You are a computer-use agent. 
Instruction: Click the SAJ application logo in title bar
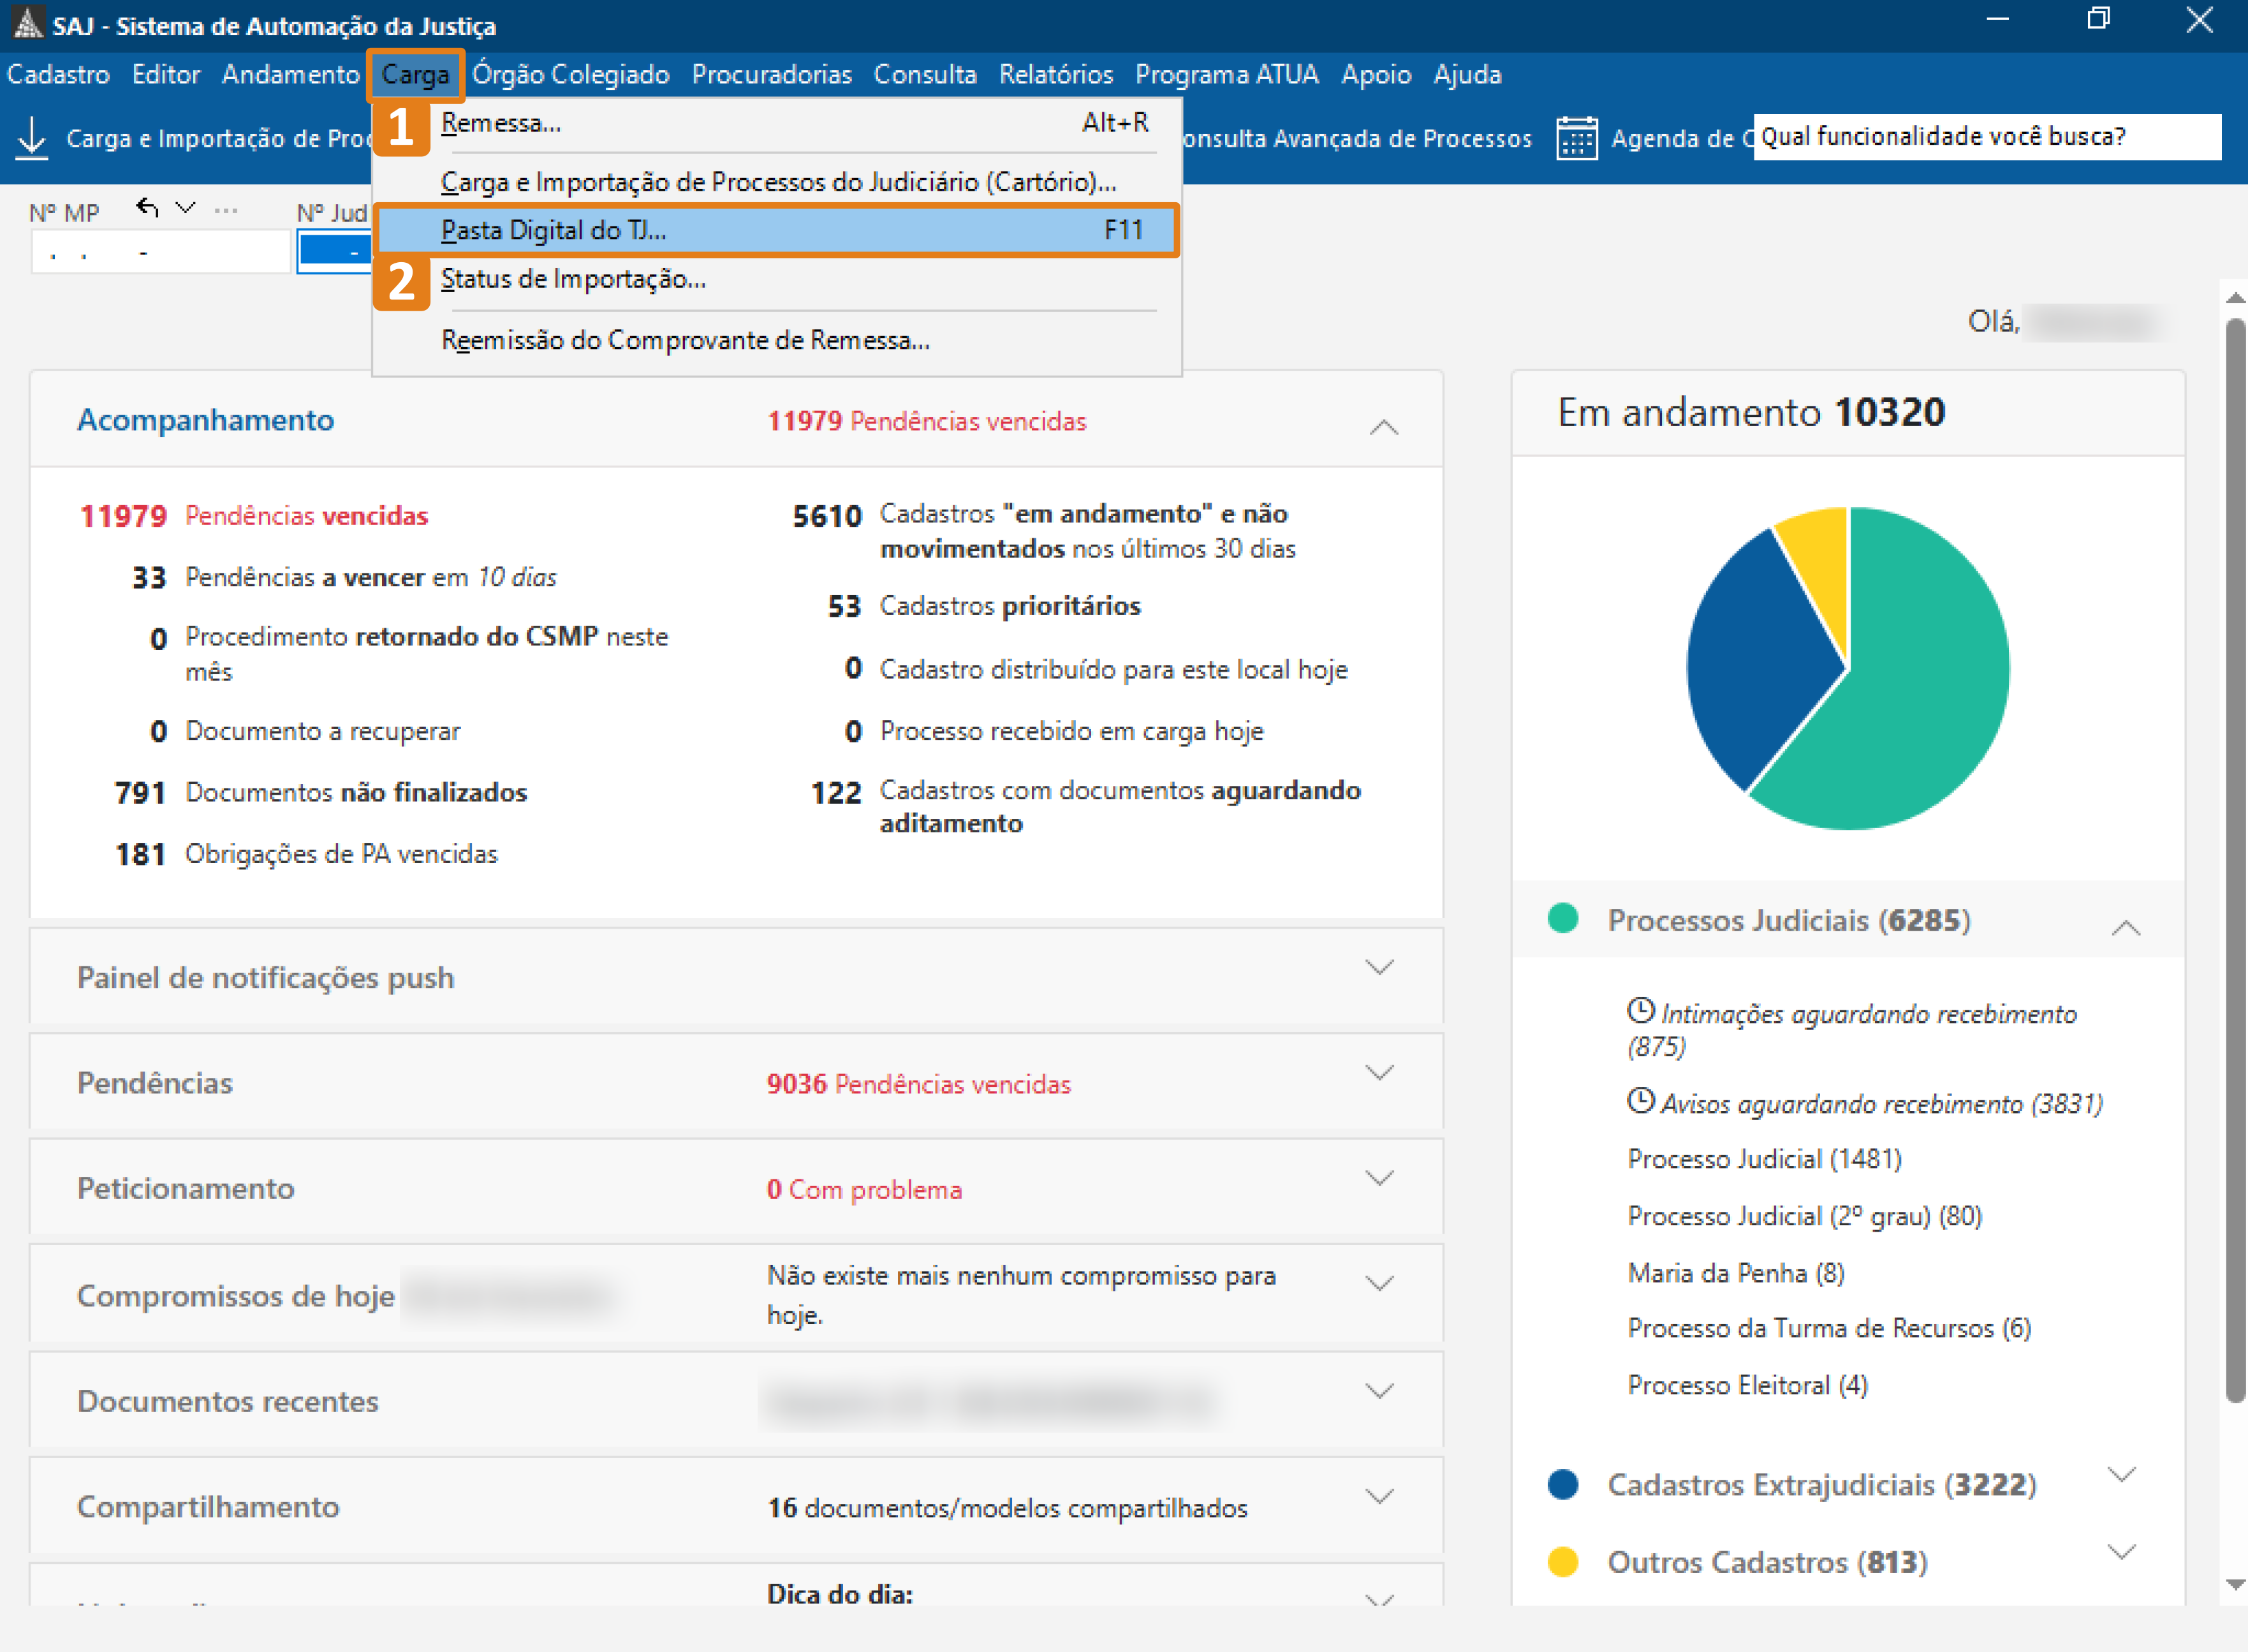click(x=27, y=23)
